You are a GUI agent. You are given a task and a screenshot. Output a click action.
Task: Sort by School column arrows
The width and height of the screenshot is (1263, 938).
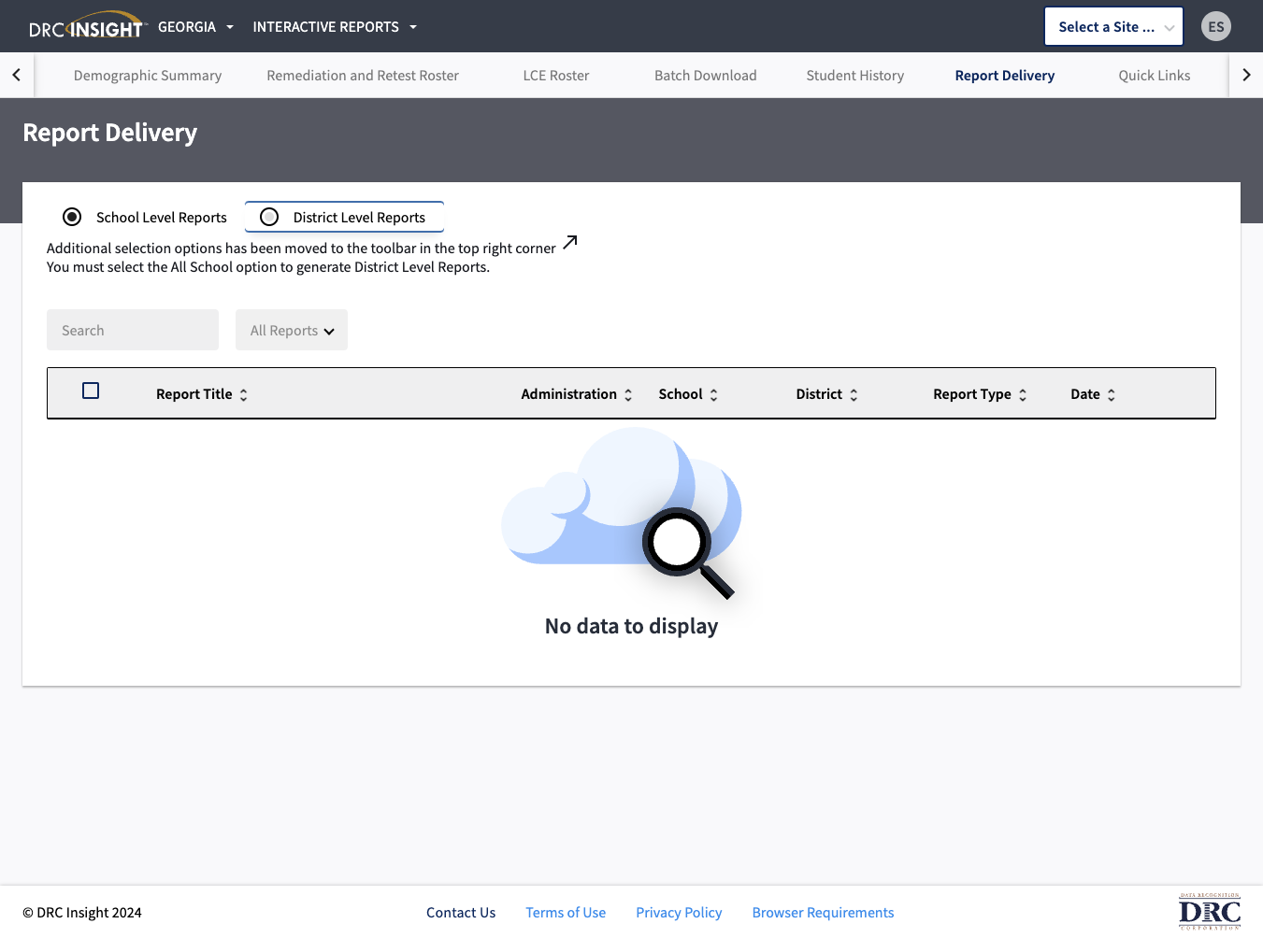tap(714, 394)
